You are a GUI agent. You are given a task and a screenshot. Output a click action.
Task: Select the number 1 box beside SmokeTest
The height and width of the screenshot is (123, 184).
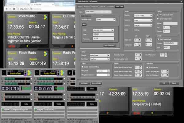[x=4, y=73]
